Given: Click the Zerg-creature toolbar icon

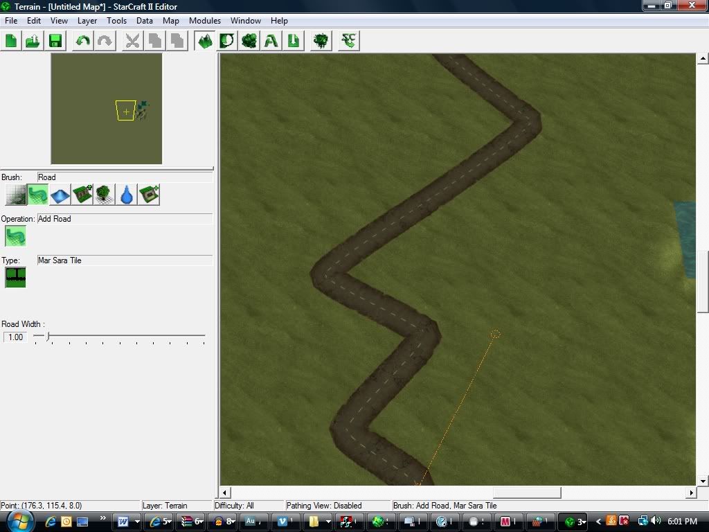Looking at the screenshot, I should (321, 41).
